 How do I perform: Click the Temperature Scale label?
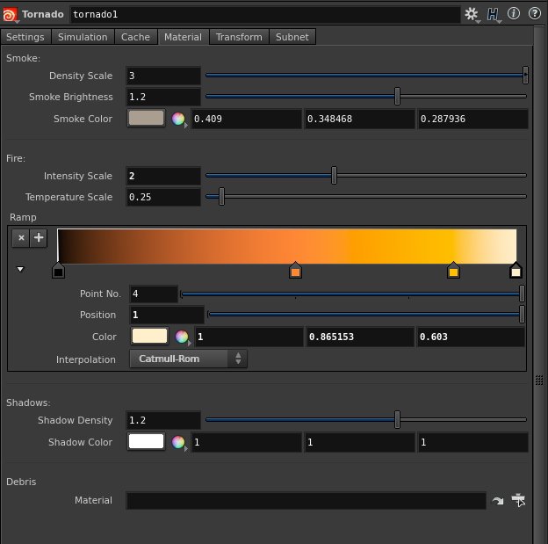pyautogui.click(x=68, y=197)
